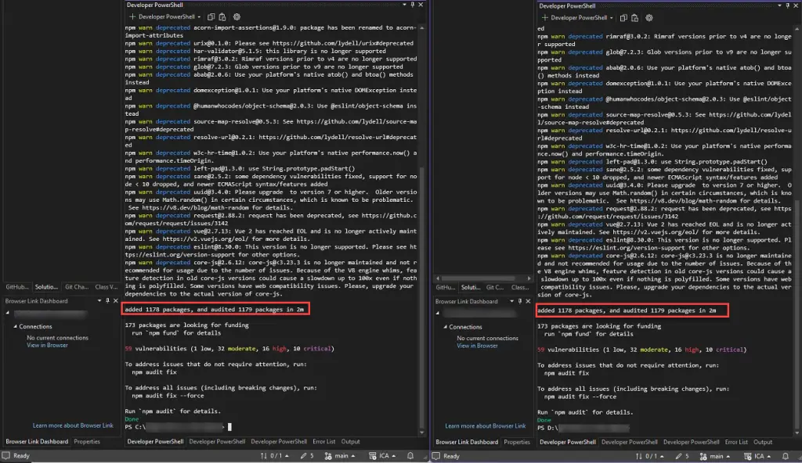Click the left terminal's vertical scrollbar

[423, 235]
